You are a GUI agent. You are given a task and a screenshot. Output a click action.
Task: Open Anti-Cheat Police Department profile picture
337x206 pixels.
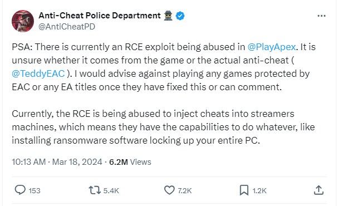23,21
